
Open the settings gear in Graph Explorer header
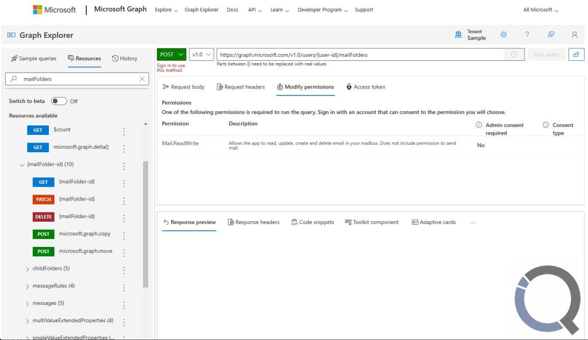click(503, 34)
